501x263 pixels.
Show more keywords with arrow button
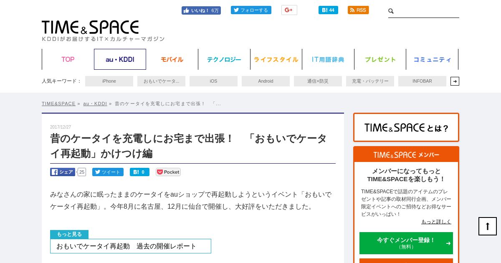(x=455, y=81)
